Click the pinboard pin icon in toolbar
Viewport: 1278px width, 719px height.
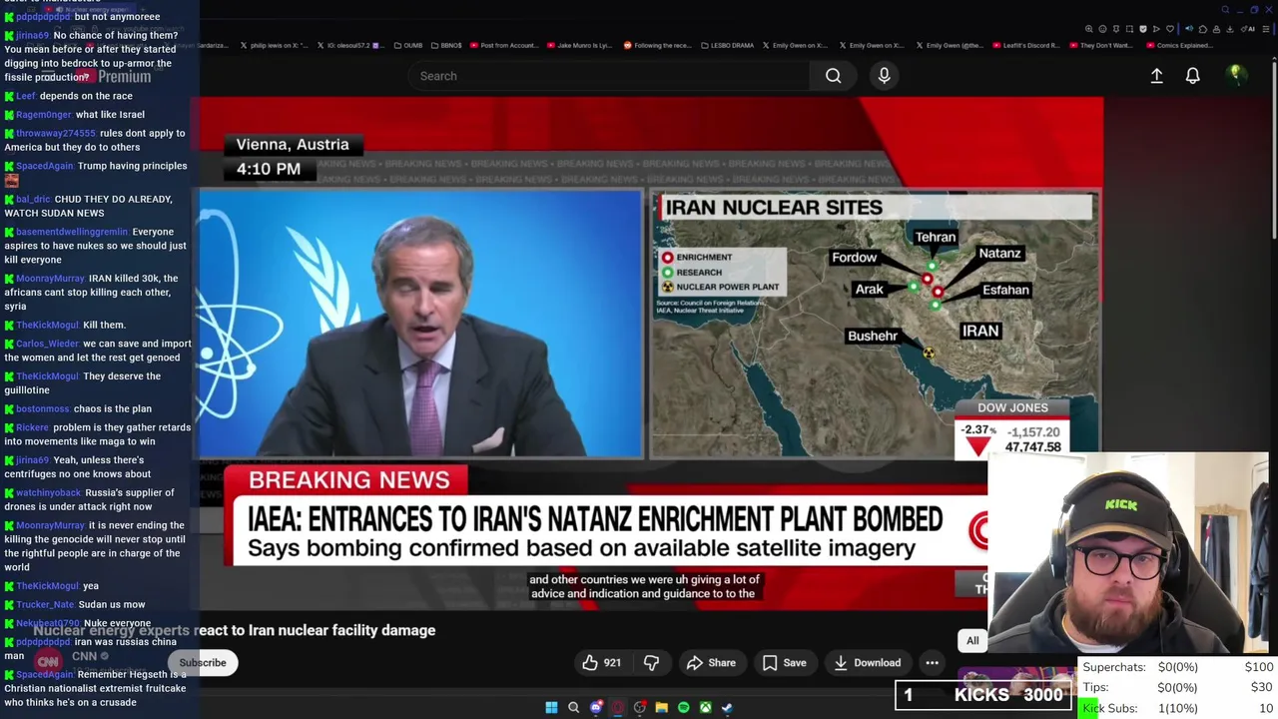click(1116, 29)
